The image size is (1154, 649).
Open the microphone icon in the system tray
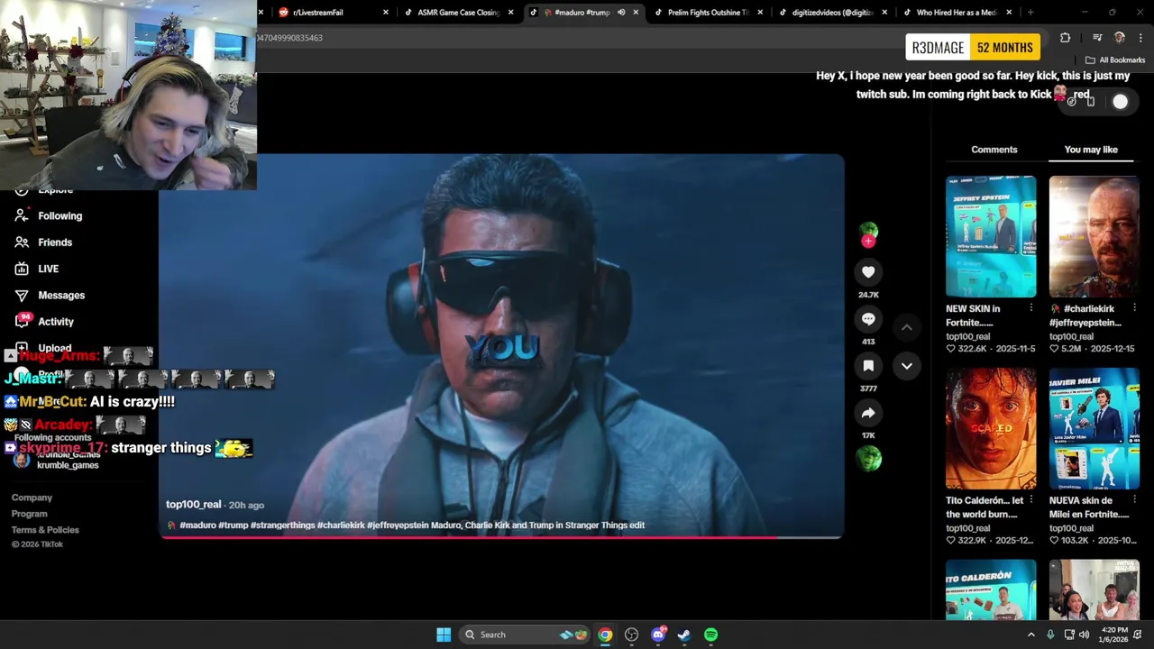(x=1050, y=635)
